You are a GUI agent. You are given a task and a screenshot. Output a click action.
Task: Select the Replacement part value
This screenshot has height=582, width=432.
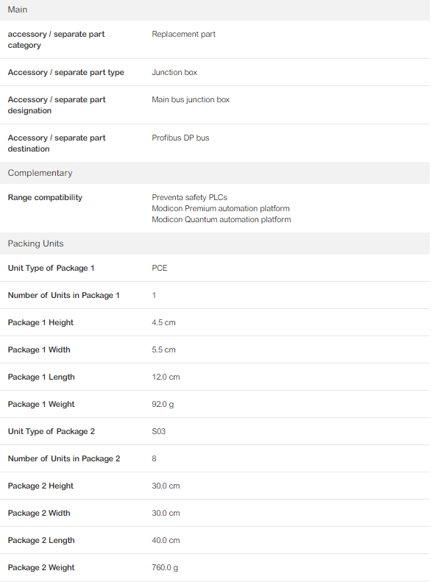pyautogui.click(x=183, y=34)
